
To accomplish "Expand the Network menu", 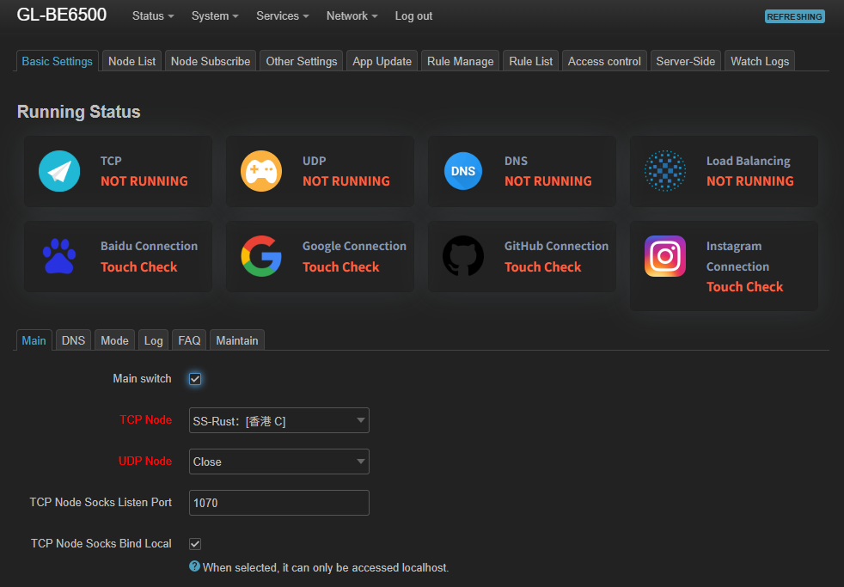I will tap(352, 16).
